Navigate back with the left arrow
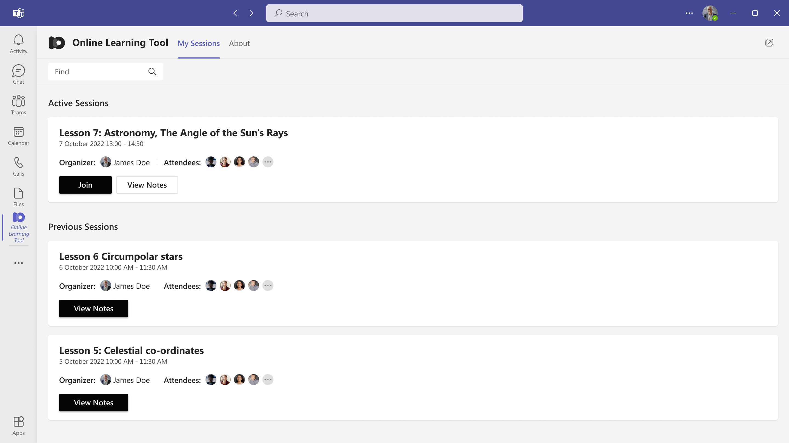This screenshot has width=789, height=443. coord(235,13)
